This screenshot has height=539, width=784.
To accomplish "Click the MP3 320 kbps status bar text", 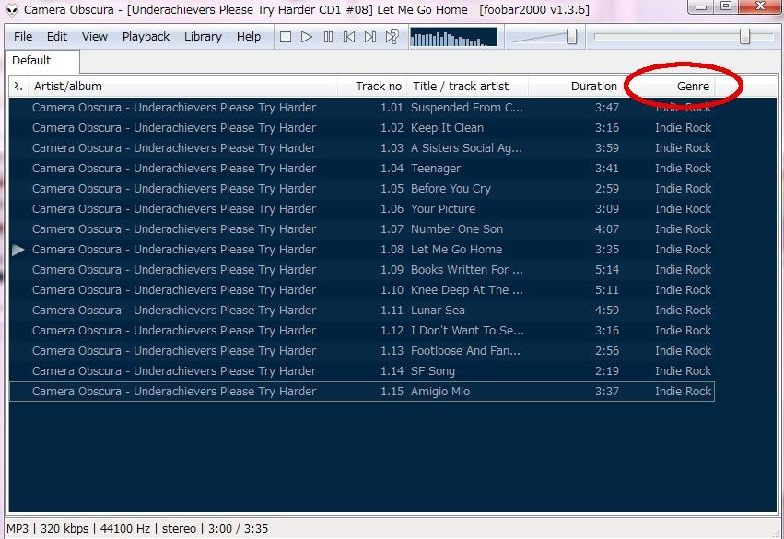I will [x=48, y=529].
